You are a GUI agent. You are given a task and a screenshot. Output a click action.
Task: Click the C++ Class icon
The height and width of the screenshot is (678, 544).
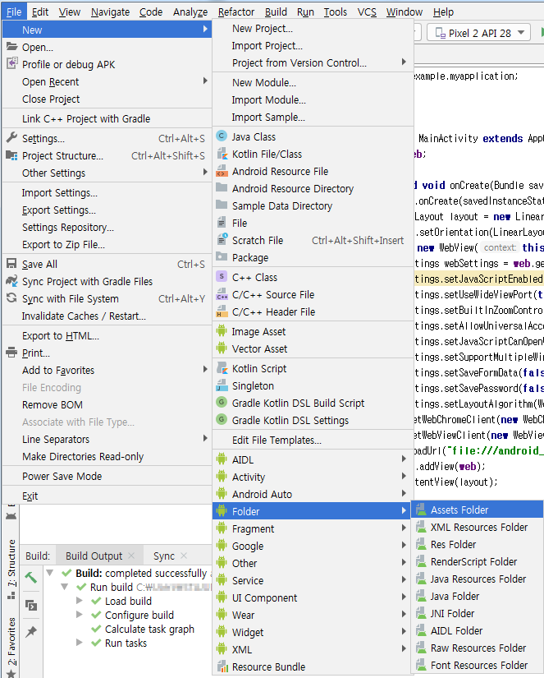point(222,276)
